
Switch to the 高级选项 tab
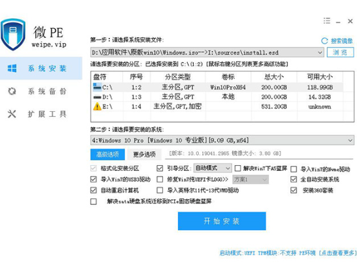107,155
